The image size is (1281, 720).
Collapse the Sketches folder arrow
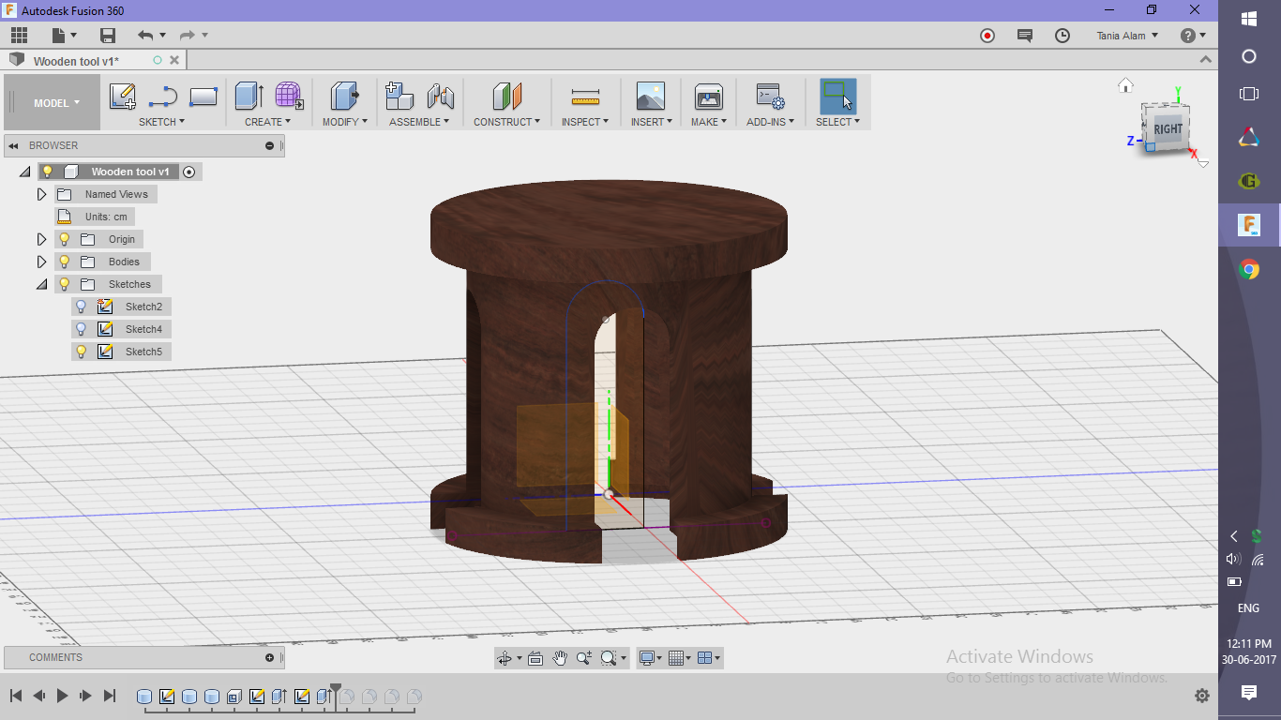[x=41, y=284]
